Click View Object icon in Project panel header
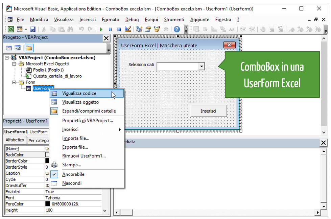The width and height of the screenshot is (331, 219). [x=18, y=48]
